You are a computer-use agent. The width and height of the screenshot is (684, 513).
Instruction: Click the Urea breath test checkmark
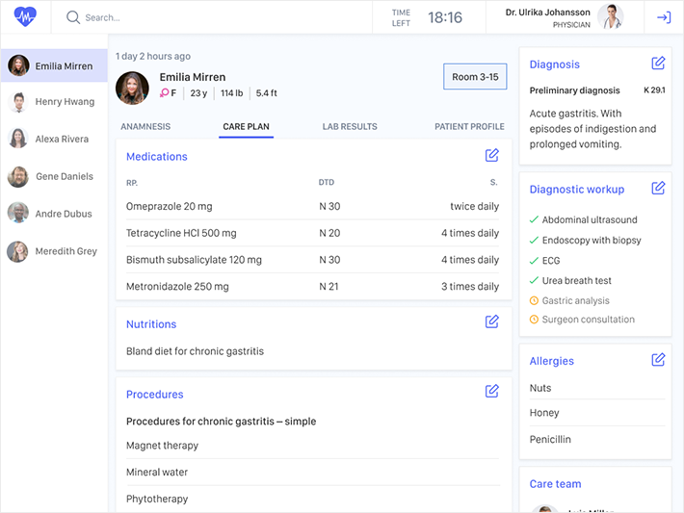[534, 280]
